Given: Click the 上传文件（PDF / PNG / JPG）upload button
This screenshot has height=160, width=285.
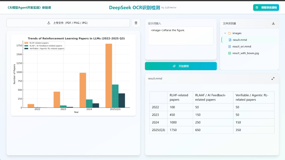Looking at the screenshot, I should coord(68,23).
